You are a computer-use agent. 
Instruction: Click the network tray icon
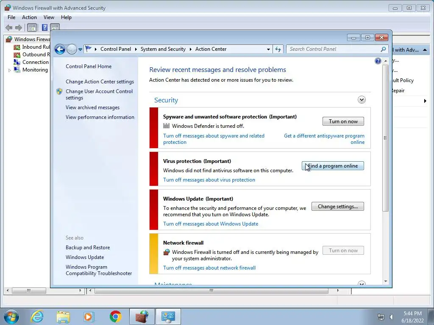click(x=381, y=317)
